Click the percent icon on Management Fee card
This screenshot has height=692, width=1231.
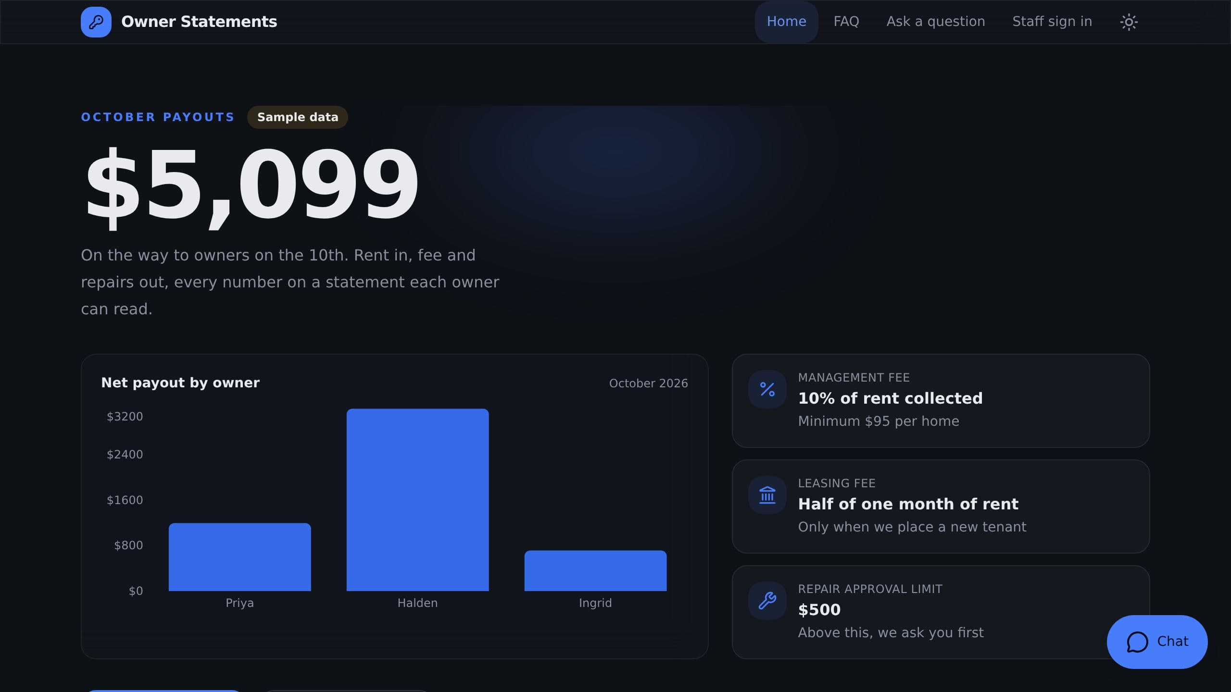[x=767, y=389]
